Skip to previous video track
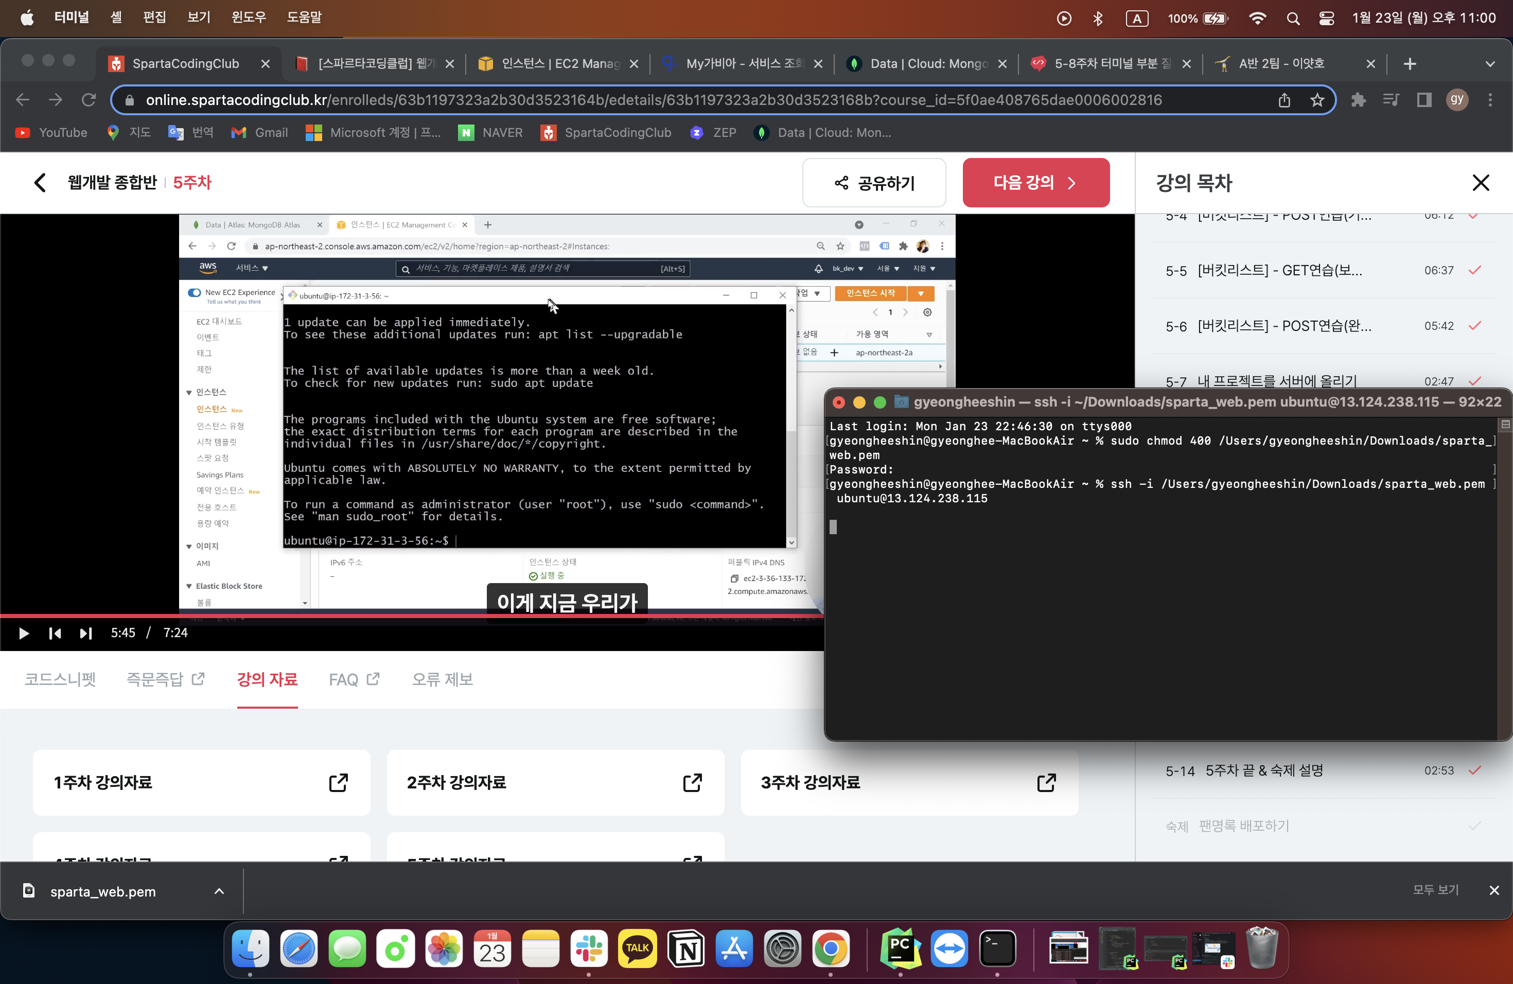1513x984 pixels. click(55, 633)
